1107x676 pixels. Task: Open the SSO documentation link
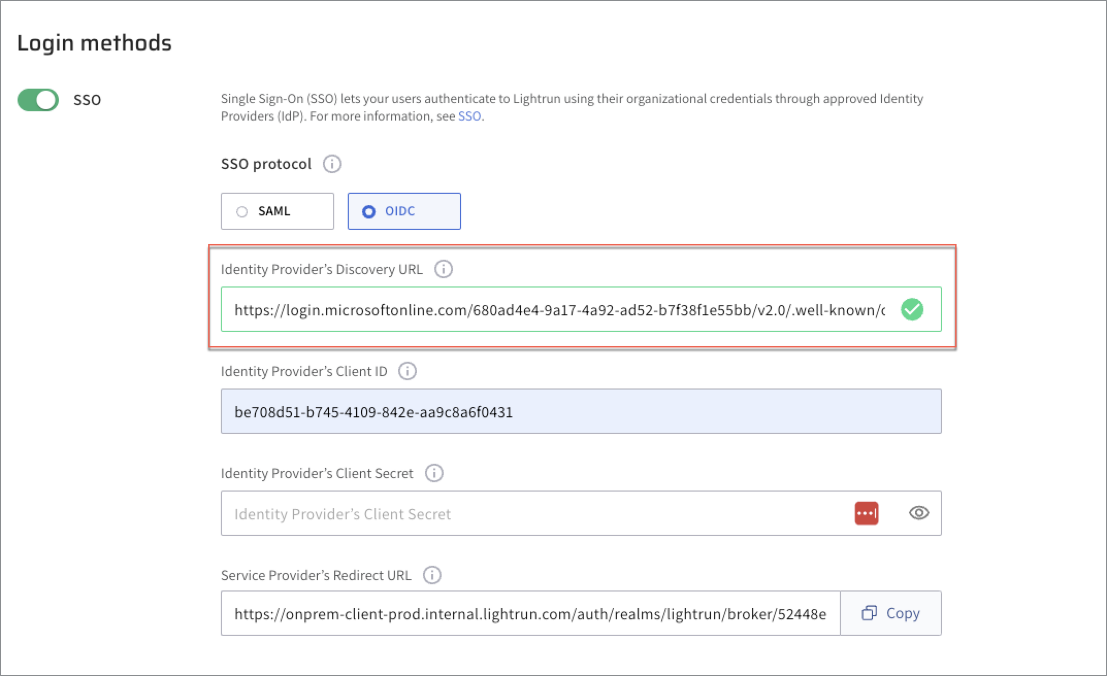click(469, 116)
